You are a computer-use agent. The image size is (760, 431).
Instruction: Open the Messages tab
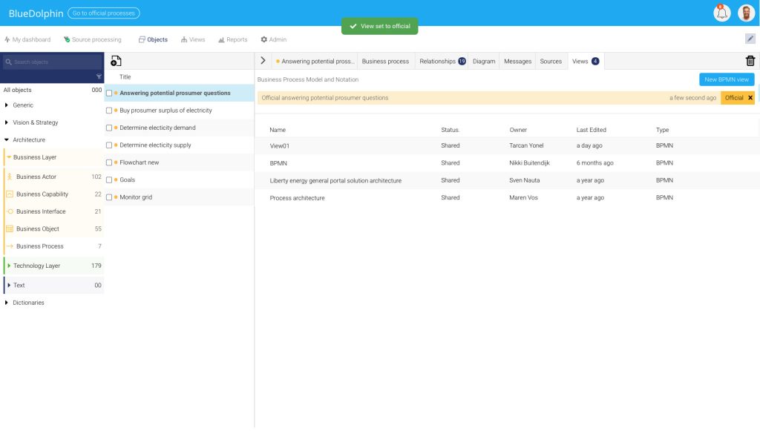click(x=517, y=62)
